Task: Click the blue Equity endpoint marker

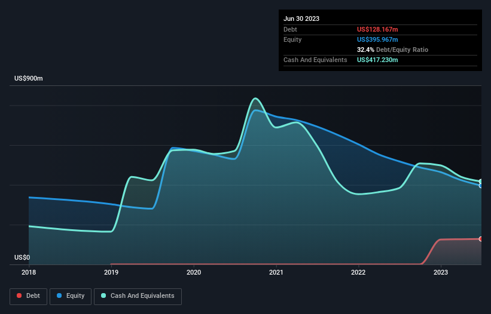Action: tap(481, 186)
